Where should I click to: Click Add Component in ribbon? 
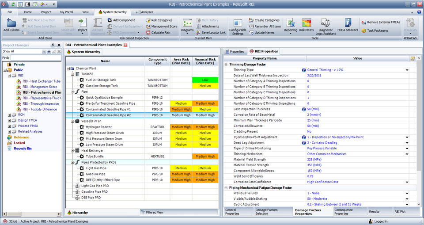[121, 20]
